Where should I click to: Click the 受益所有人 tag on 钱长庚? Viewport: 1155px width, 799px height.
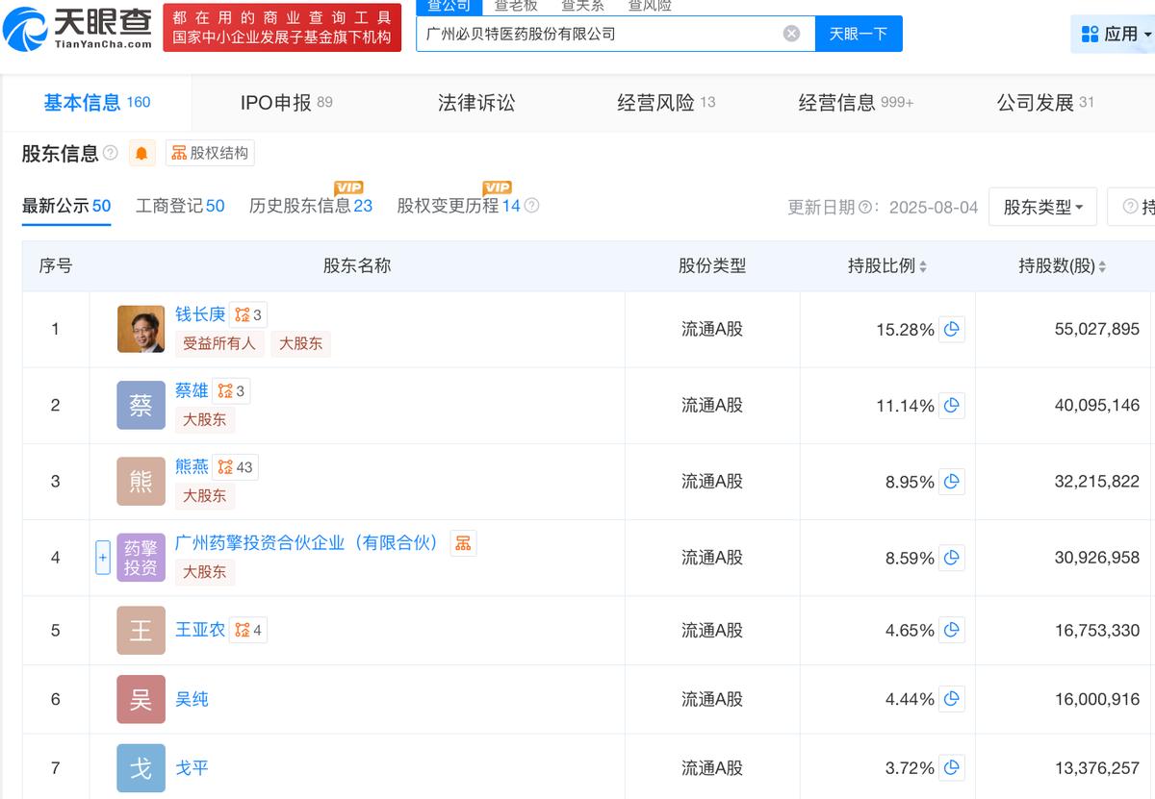pos(219,343)
